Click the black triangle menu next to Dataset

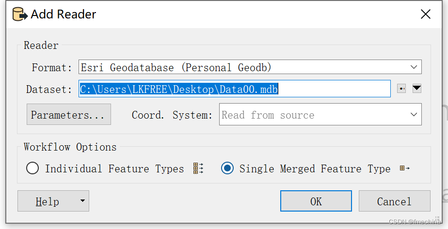click(x=417, y=89)
